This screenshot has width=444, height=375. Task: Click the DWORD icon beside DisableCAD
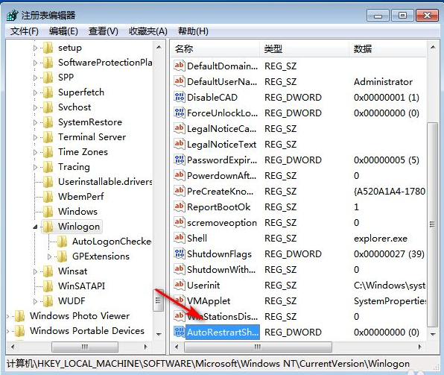(180, 97)
